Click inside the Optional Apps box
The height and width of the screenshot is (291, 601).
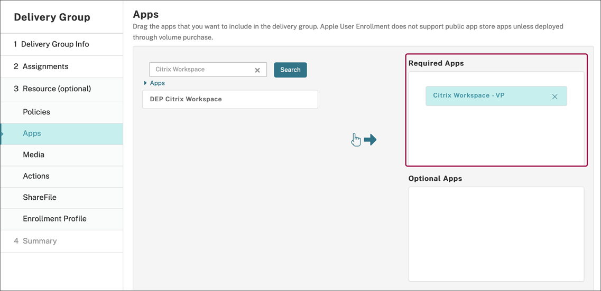[x=496, y=234]
